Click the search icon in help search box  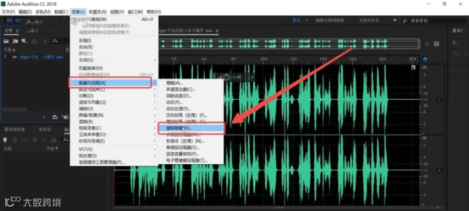point(405,21)
